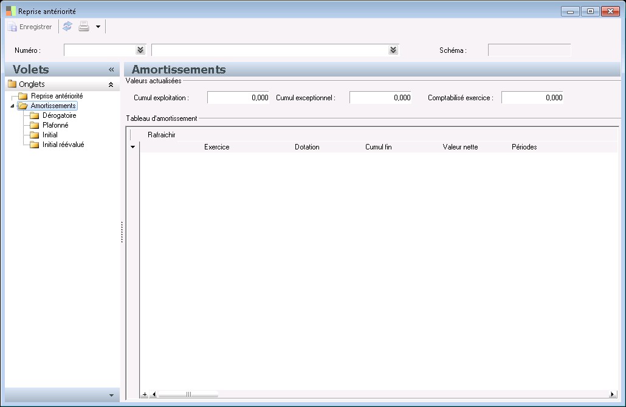Click into the Numéro input field
626x407 pixels.
pos(100,50)
